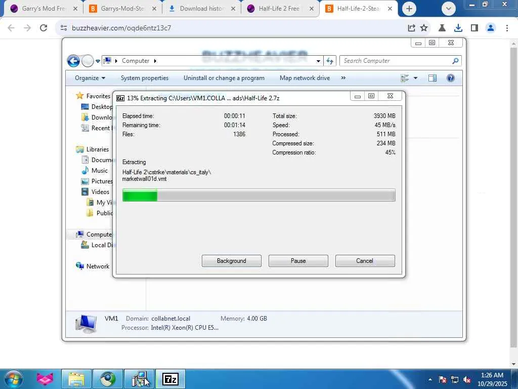Open Pictures library

[97, 181]
